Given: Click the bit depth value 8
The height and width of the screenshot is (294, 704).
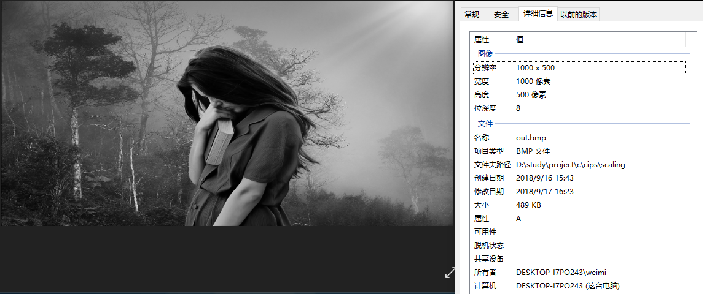Looking at the screenshot, I should tap(518, 108).
